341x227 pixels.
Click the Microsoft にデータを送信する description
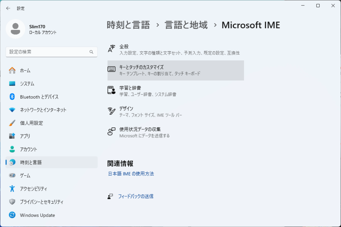click(145, 136)
